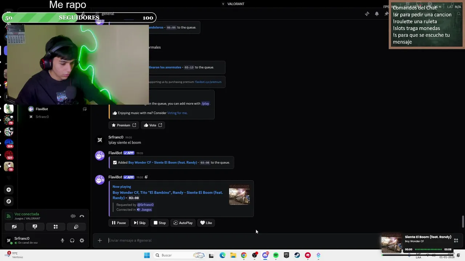
Task: Select the server with 79 notifications
Action: point(9,120)
